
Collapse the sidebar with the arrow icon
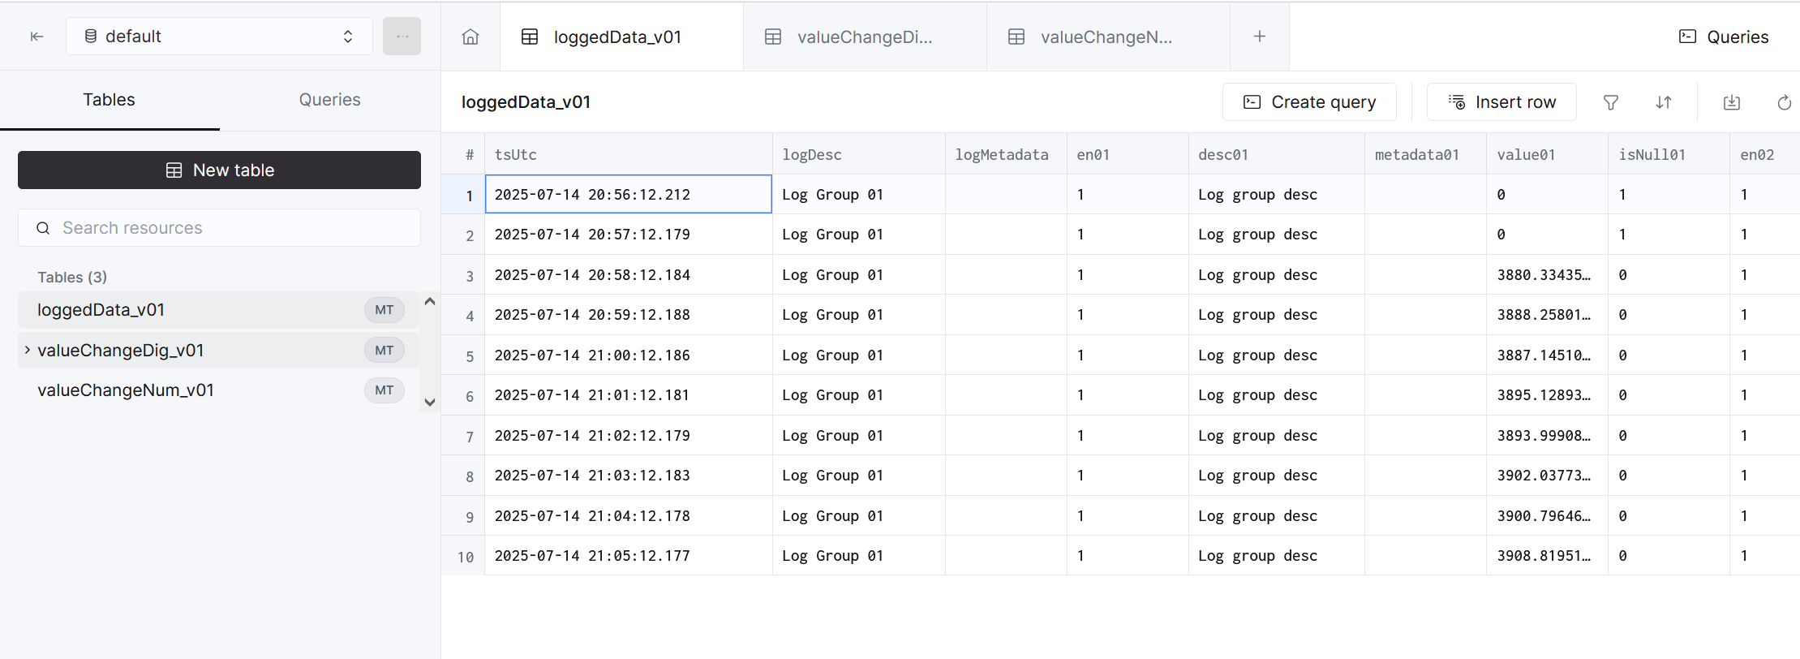coord(37,37)
